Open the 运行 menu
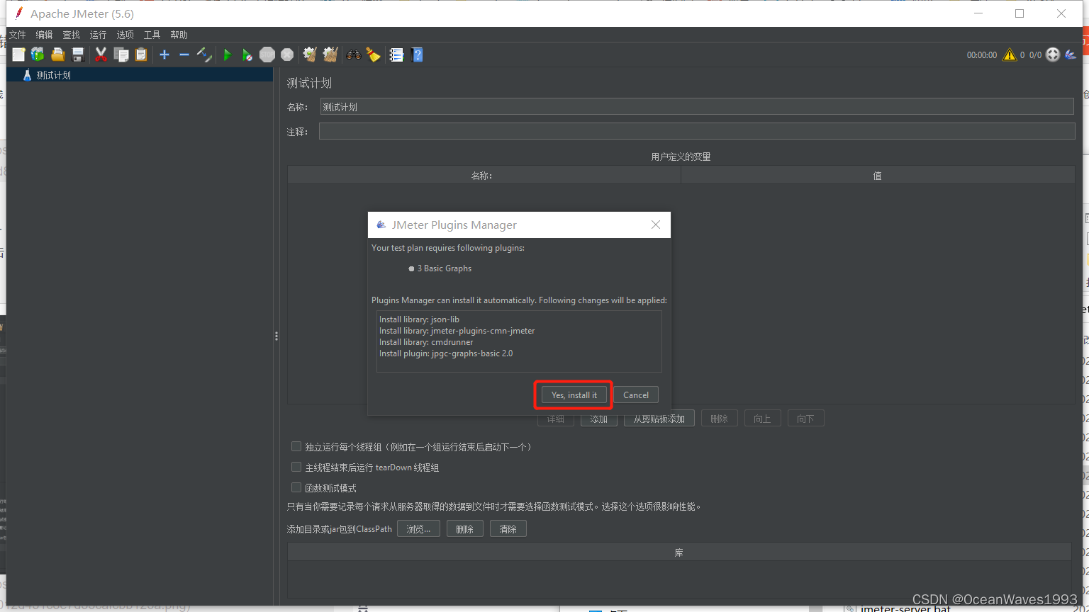 point(98,35)
